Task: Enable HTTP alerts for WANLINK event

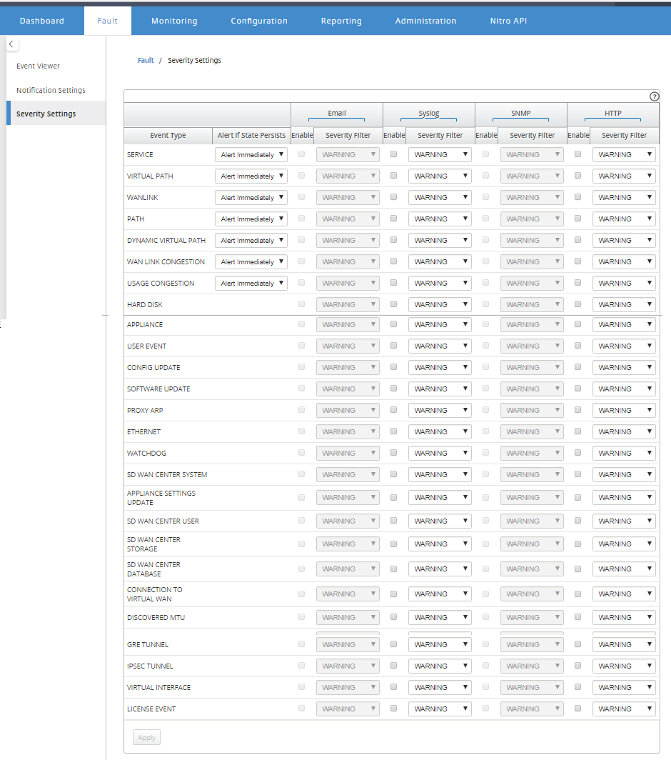Action: (577, 197)
